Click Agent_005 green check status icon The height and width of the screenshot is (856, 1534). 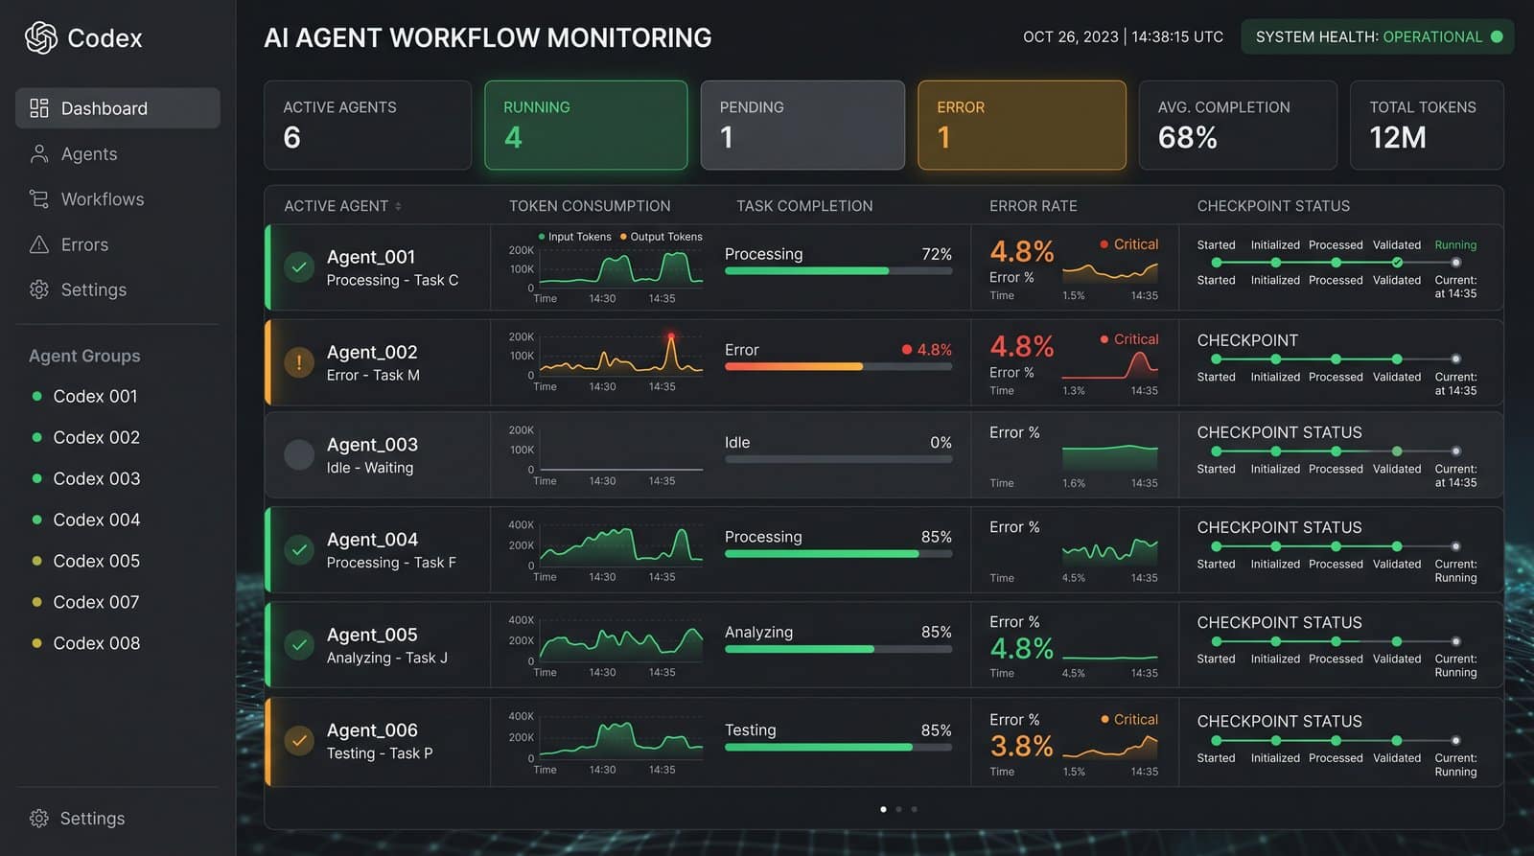[299, 644]
